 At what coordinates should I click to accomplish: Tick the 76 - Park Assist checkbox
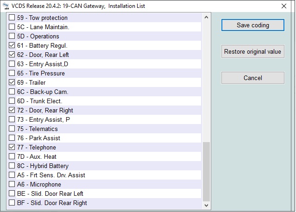click(x=12, y=137)
